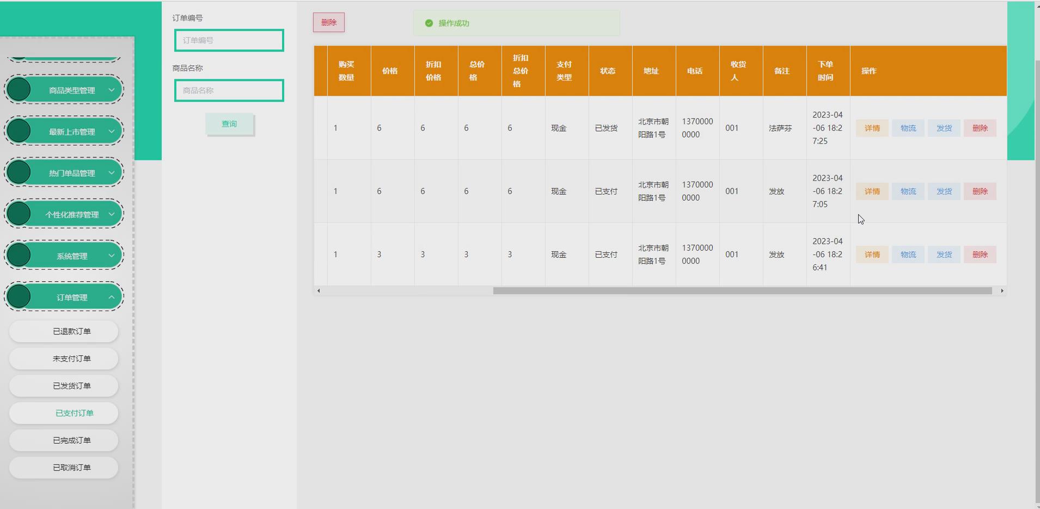
Task: Open 已取消订单 submenu item
Action: click(64, 467)
